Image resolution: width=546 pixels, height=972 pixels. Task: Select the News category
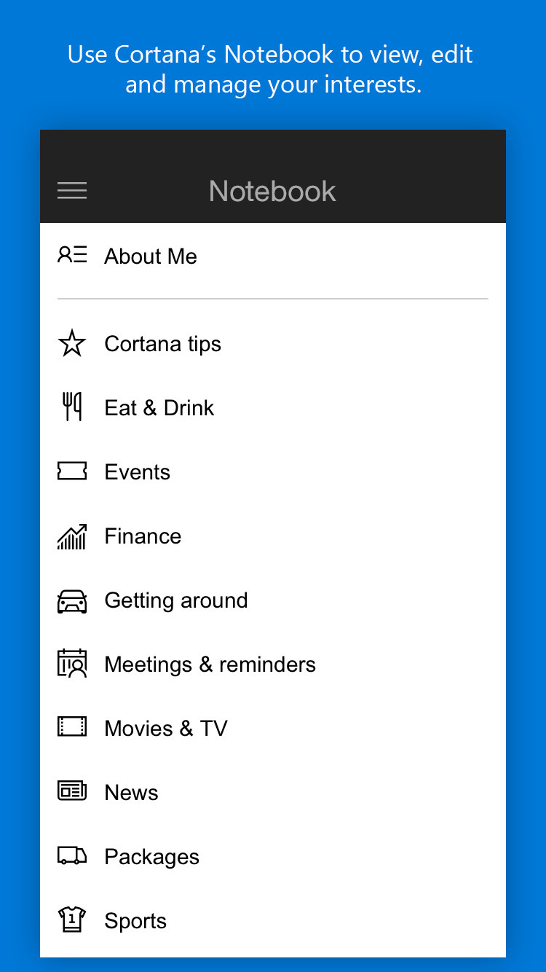pos(131,793)
